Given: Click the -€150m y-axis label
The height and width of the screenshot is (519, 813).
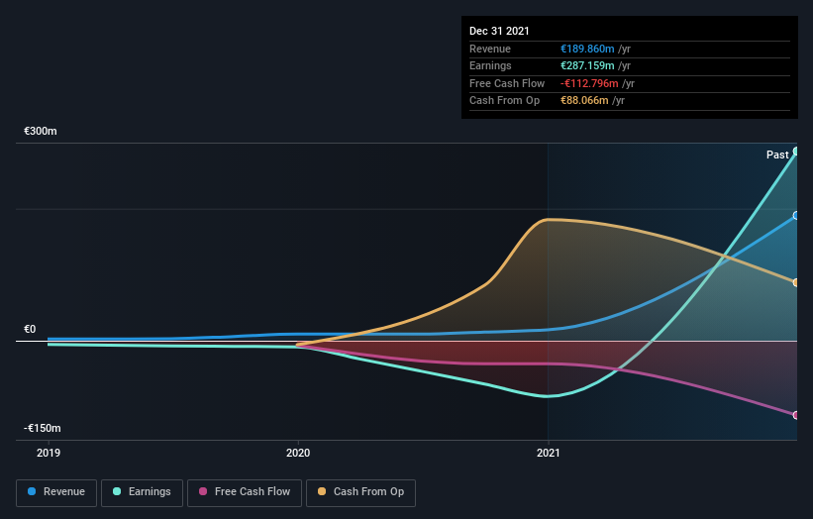Looking at the screenshot, I should click(x=43, y=428).
